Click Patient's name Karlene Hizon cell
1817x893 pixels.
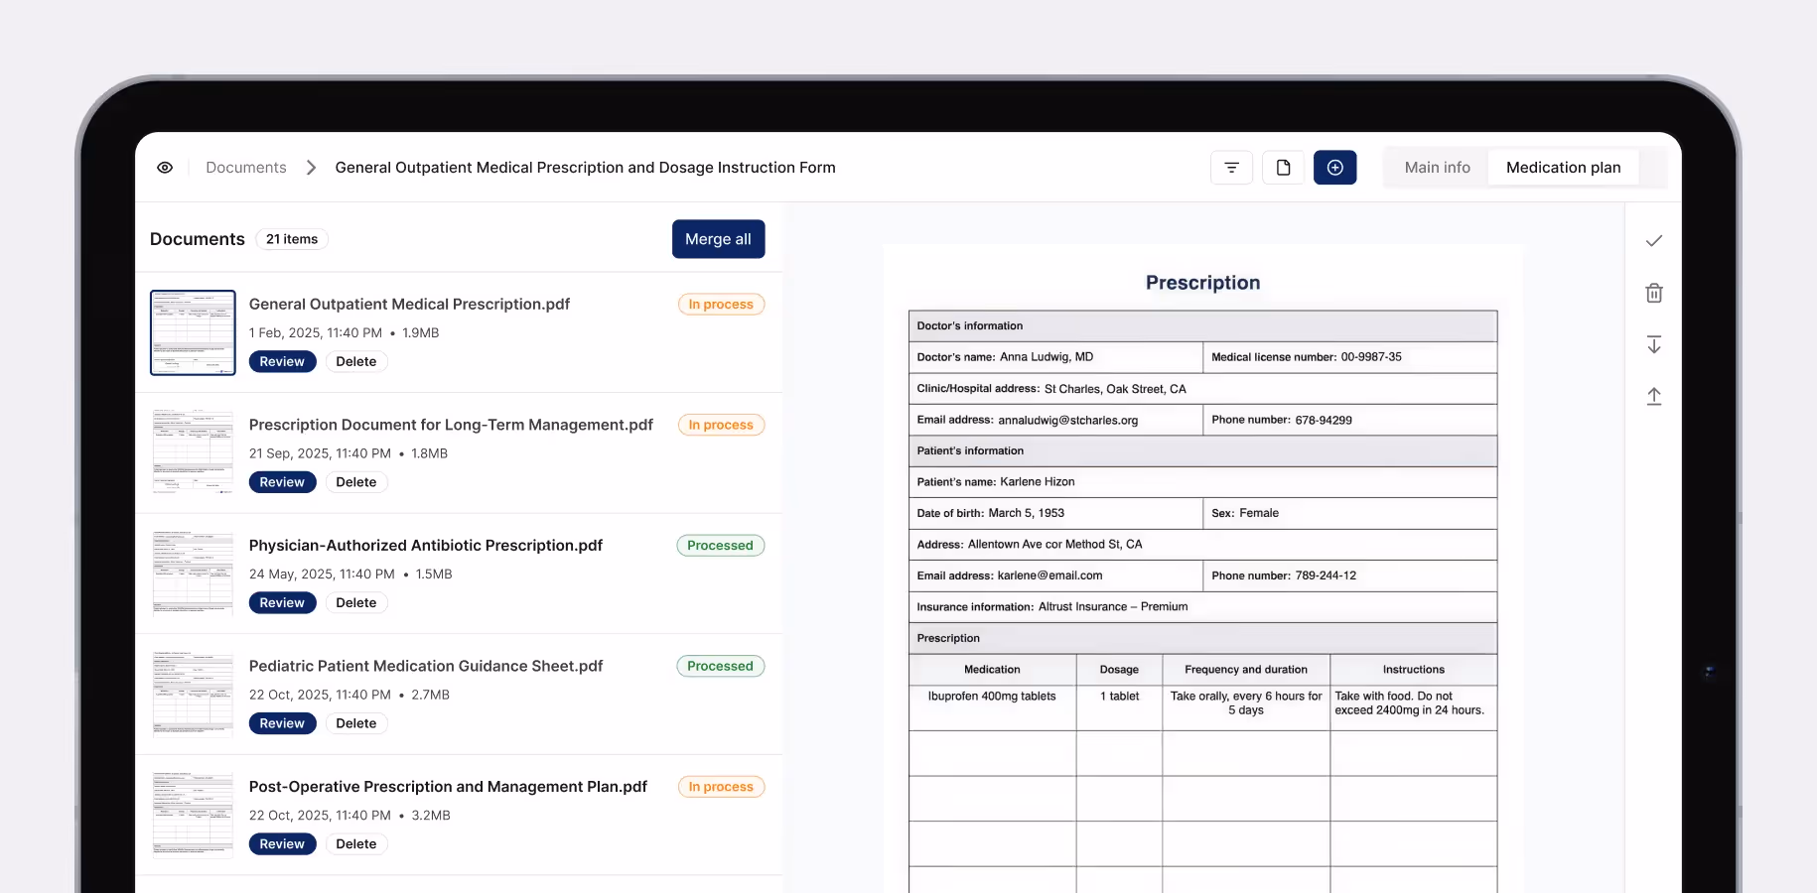click(1202, 482)
